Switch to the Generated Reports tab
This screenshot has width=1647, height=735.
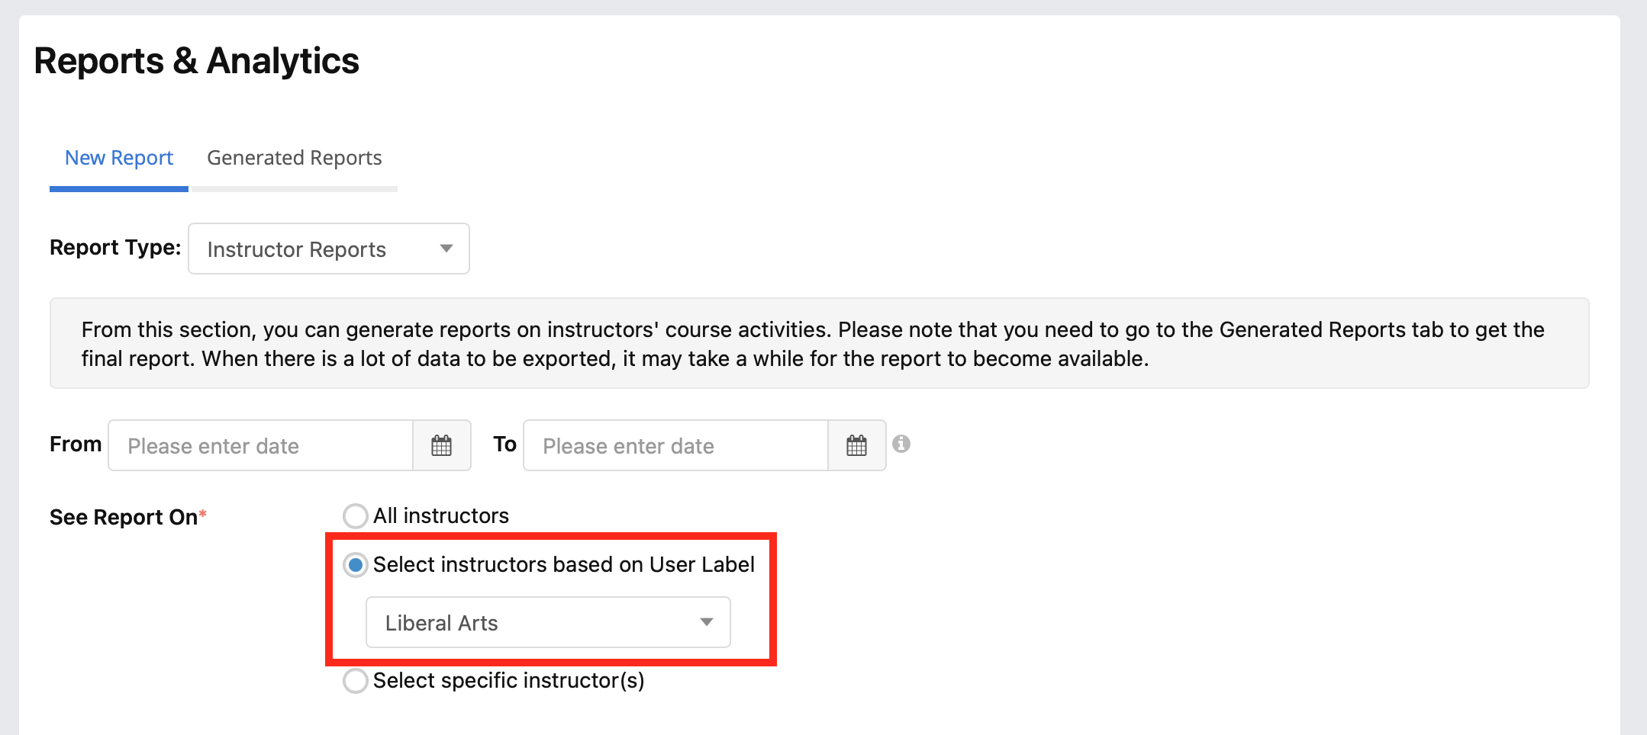point(295,158)
